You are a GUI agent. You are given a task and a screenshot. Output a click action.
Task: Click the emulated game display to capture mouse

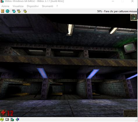(x=69, y=65)
